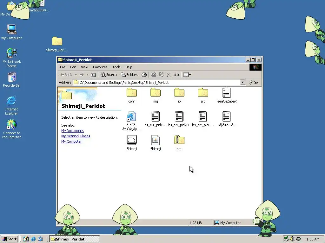Open the History toolbar button
The image size is (325, 243).
[144, 75]
